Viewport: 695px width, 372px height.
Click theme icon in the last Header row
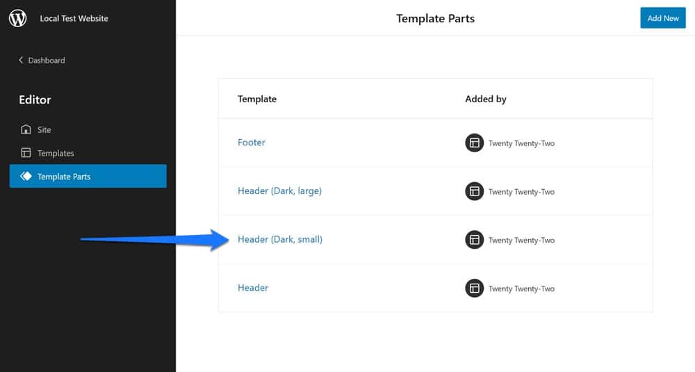coord(474,288)
